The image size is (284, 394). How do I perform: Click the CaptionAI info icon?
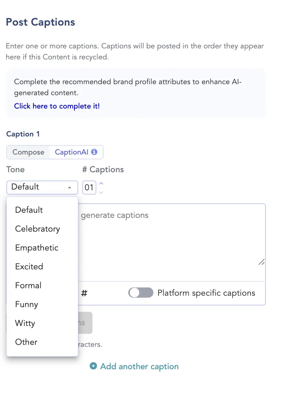pyautogui.click(x=94, y=152)
